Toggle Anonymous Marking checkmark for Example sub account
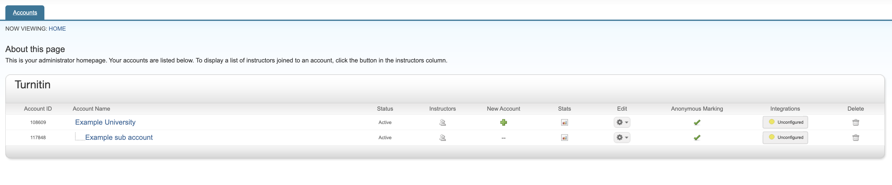 [x=697, y=138]
